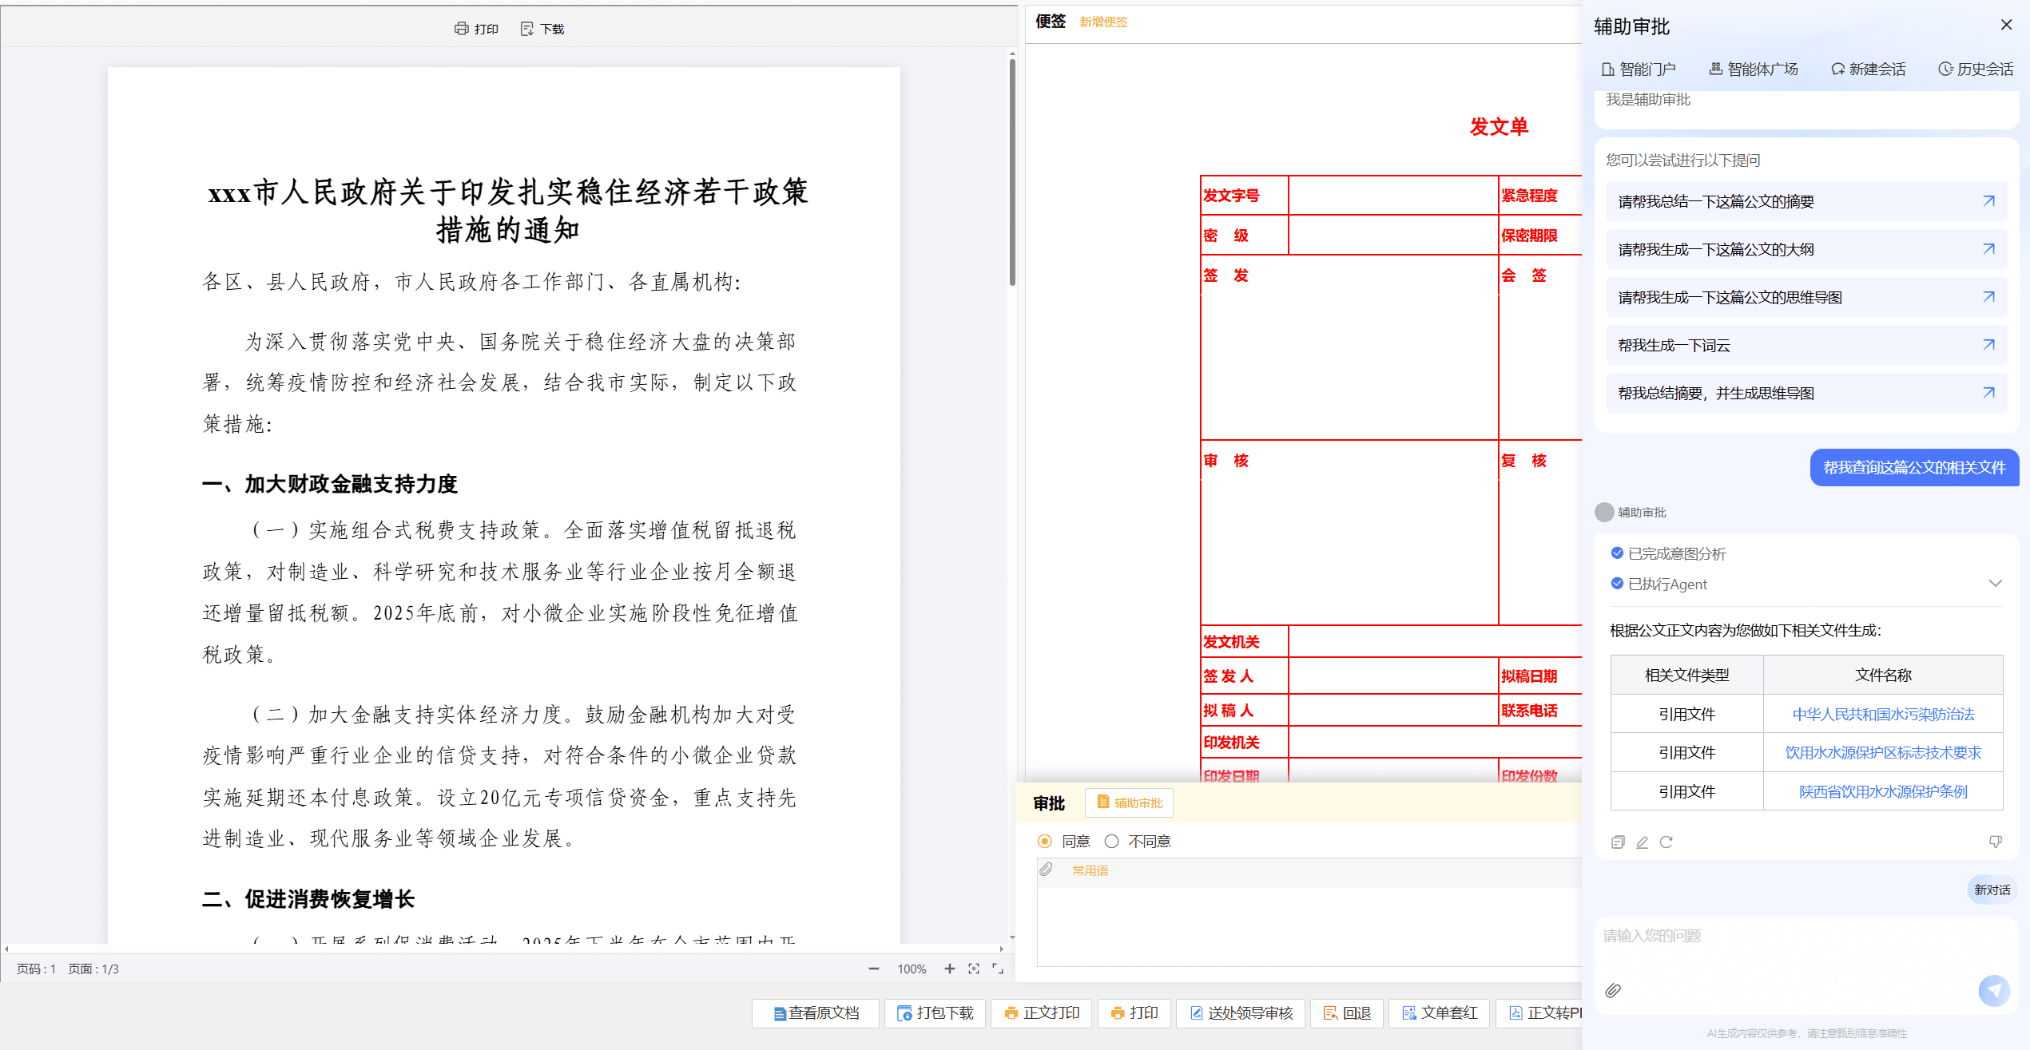Click the 页码 : 1 status entry
2030x1050 pixels.
pyautogui.click(x=36, y=969)
